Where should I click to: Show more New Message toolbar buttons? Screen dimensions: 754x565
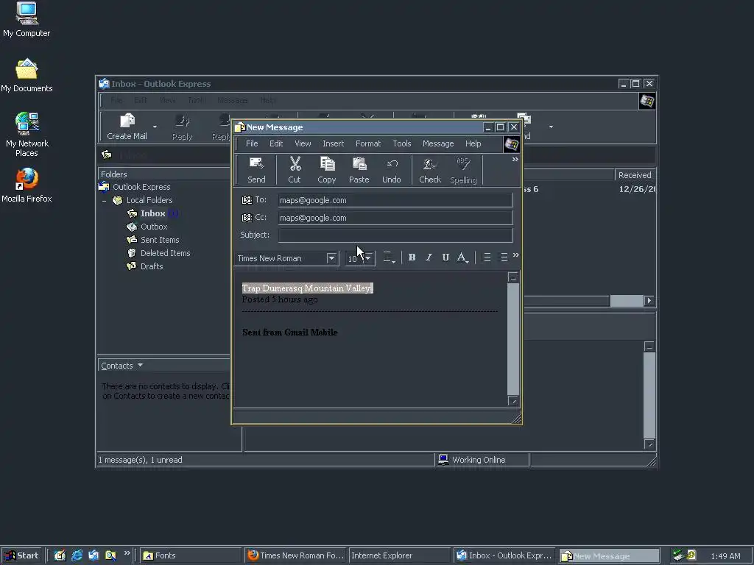click(x=515, y=160)
